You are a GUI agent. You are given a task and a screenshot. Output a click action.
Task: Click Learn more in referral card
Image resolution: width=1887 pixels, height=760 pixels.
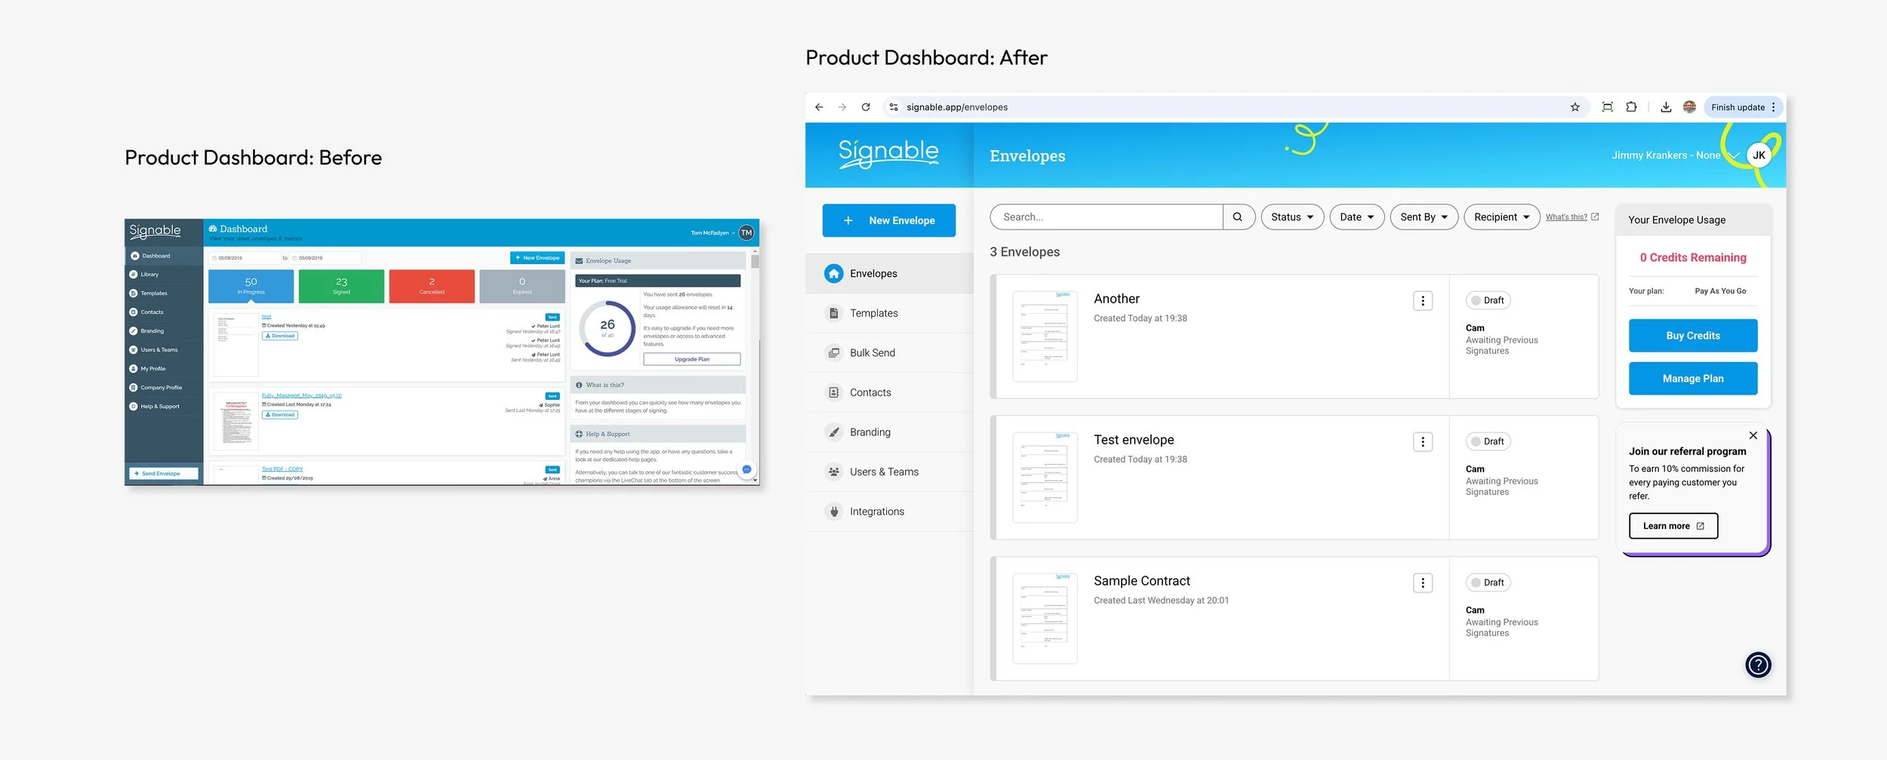(1673, 527)
